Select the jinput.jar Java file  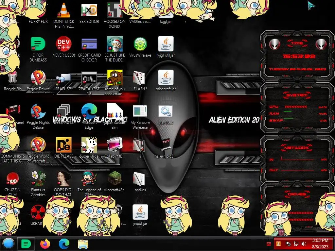(x=140, y=212)
